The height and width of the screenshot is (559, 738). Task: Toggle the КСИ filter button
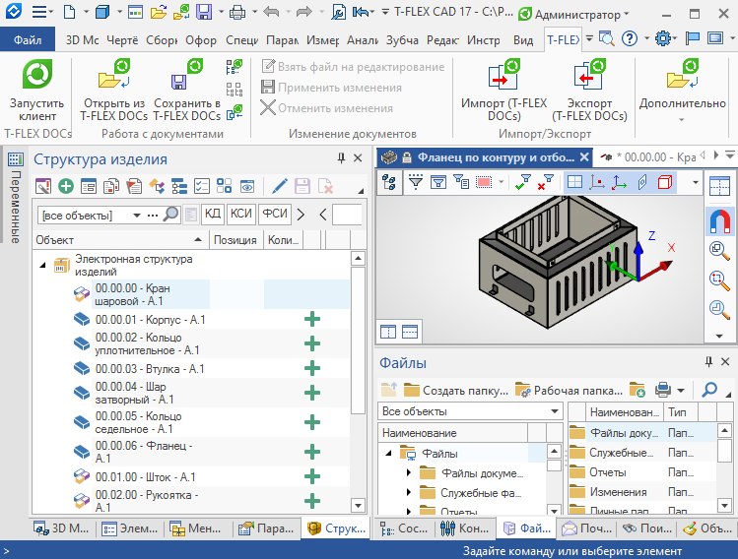(240, 215)
